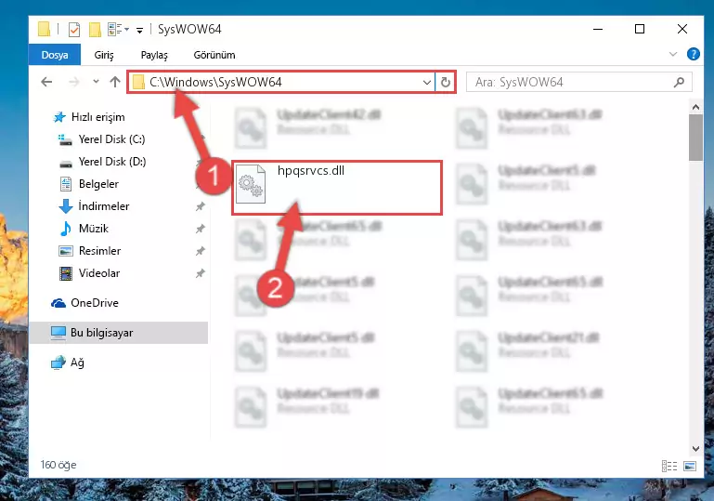Go up one folder level

[115, 82]
